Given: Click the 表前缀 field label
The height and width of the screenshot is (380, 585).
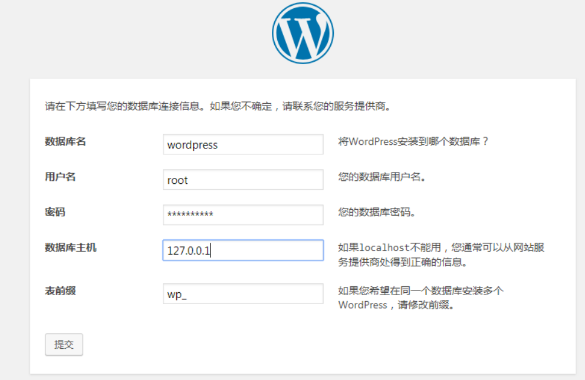Looking at the screenshot, I should (x=60, y=290).
